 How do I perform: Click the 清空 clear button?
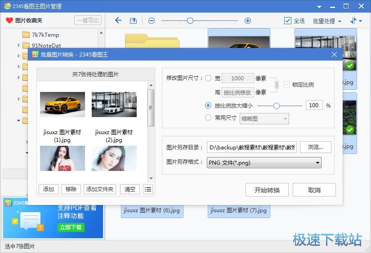[130, 189]
